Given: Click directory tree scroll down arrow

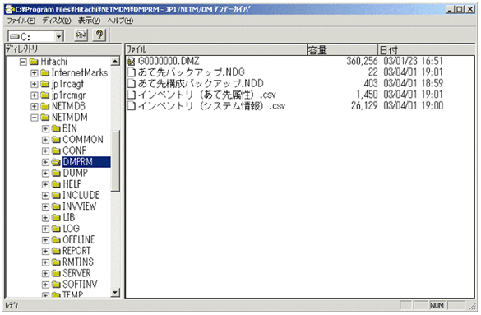Looking at the screenshot, I should coord(115,292).
